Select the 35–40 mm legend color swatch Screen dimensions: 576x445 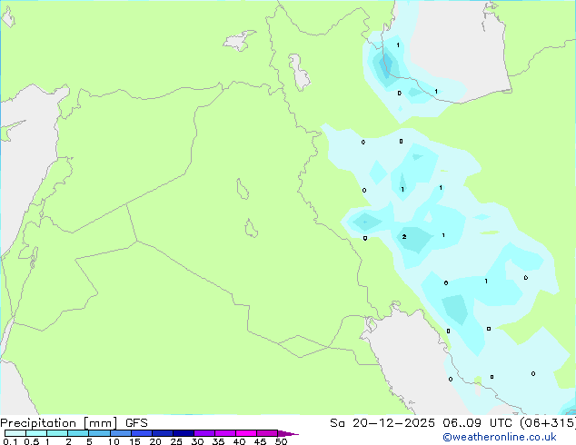click(x=225, y=433)
